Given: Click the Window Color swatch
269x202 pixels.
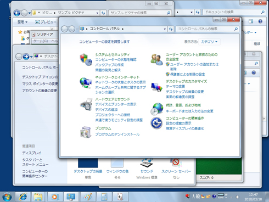Looking at the screenshot, I should click(117, 163).
